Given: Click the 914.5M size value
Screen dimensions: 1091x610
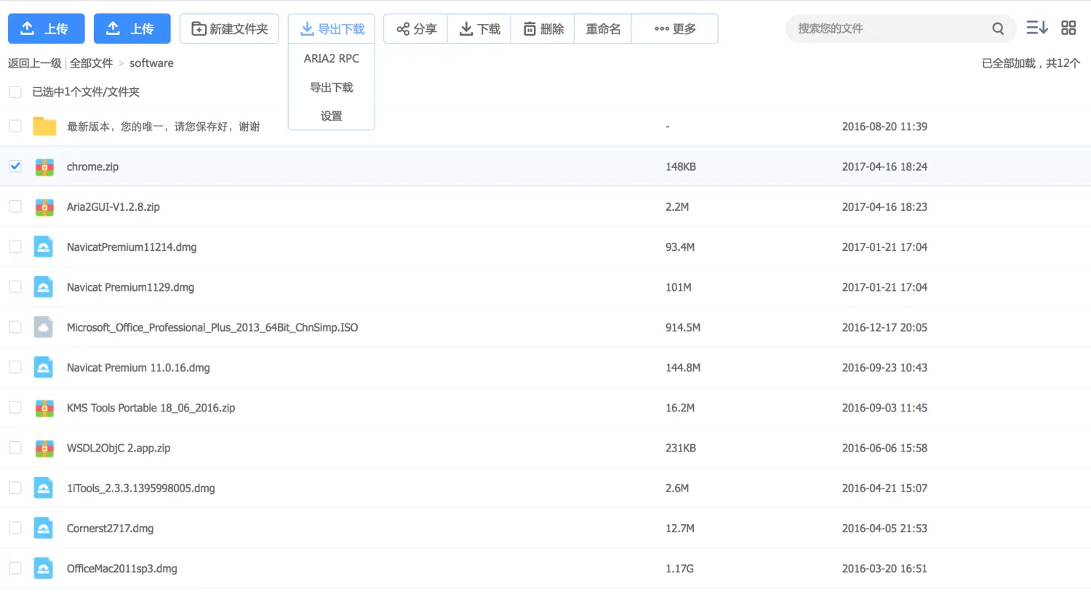Looking at the screenshot, I should pyautogui.click(x=683, y=327).
